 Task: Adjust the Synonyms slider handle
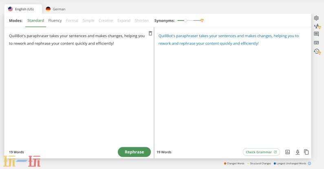tap(186, 20)
